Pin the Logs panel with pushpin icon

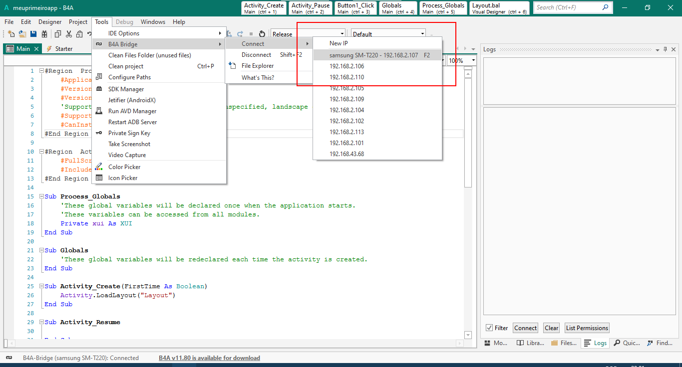(x=665, y=49)
